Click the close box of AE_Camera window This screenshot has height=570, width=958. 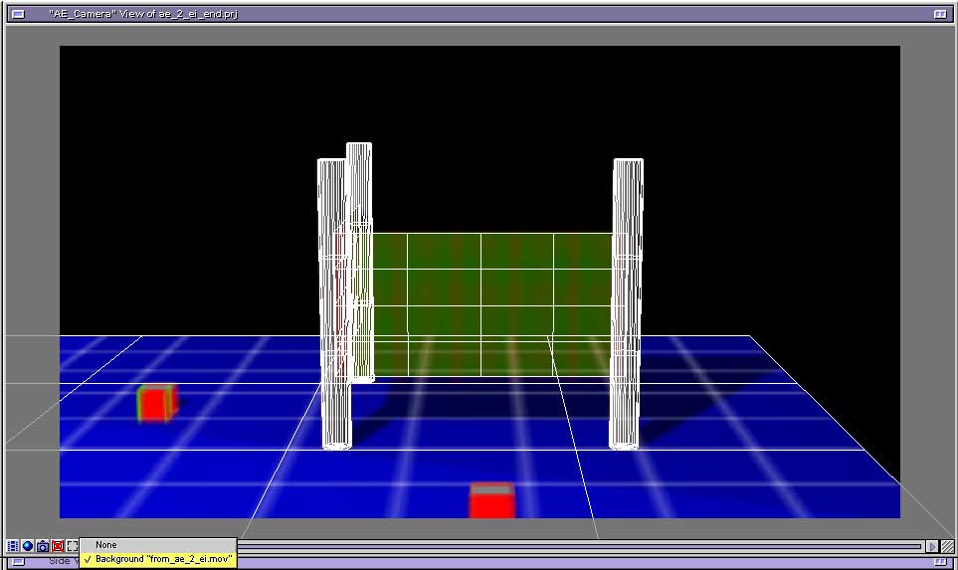(18, 14)
